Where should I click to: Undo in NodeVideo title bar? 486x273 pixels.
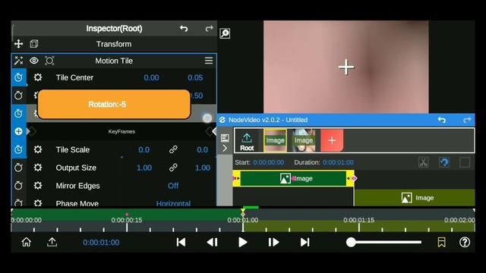coord(442,120)
